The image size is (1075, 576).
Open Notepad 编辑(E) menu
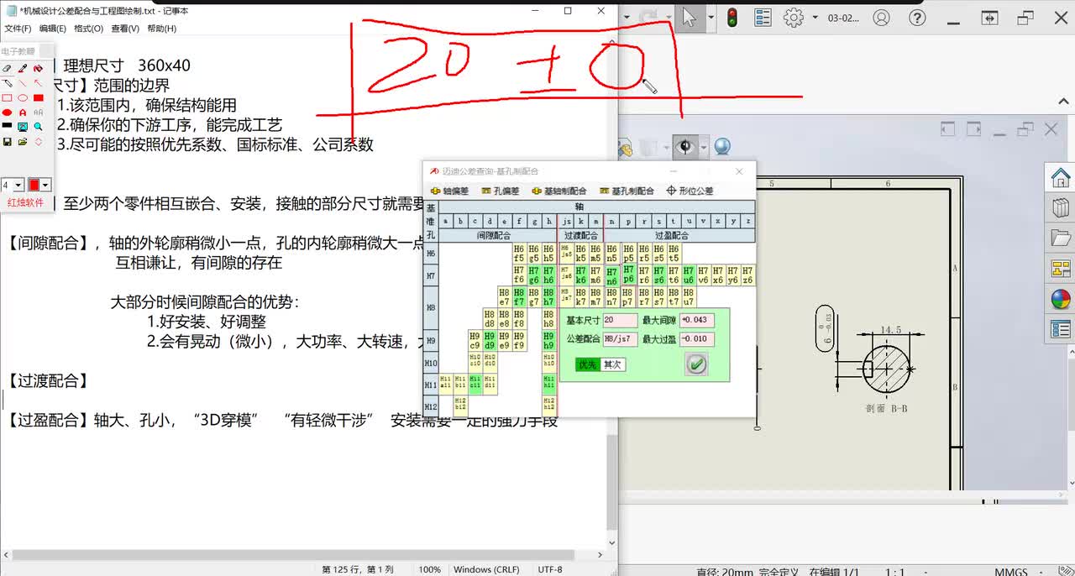[53, 29]
